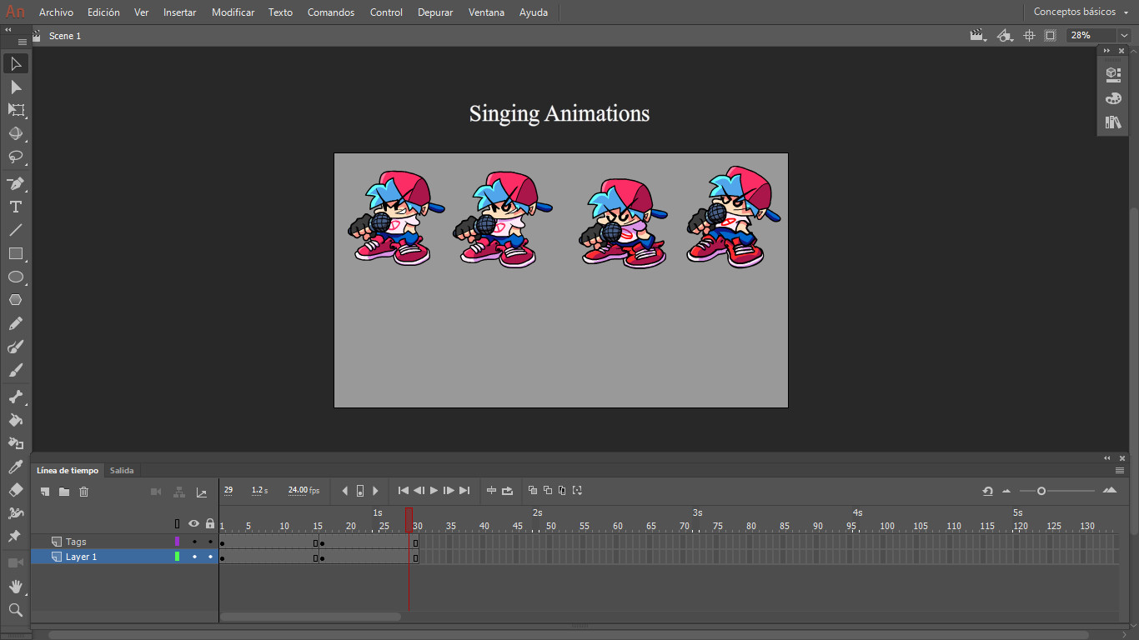Open the Library panel
This screenshot has width=1139, height=640.
point(1112,122)
